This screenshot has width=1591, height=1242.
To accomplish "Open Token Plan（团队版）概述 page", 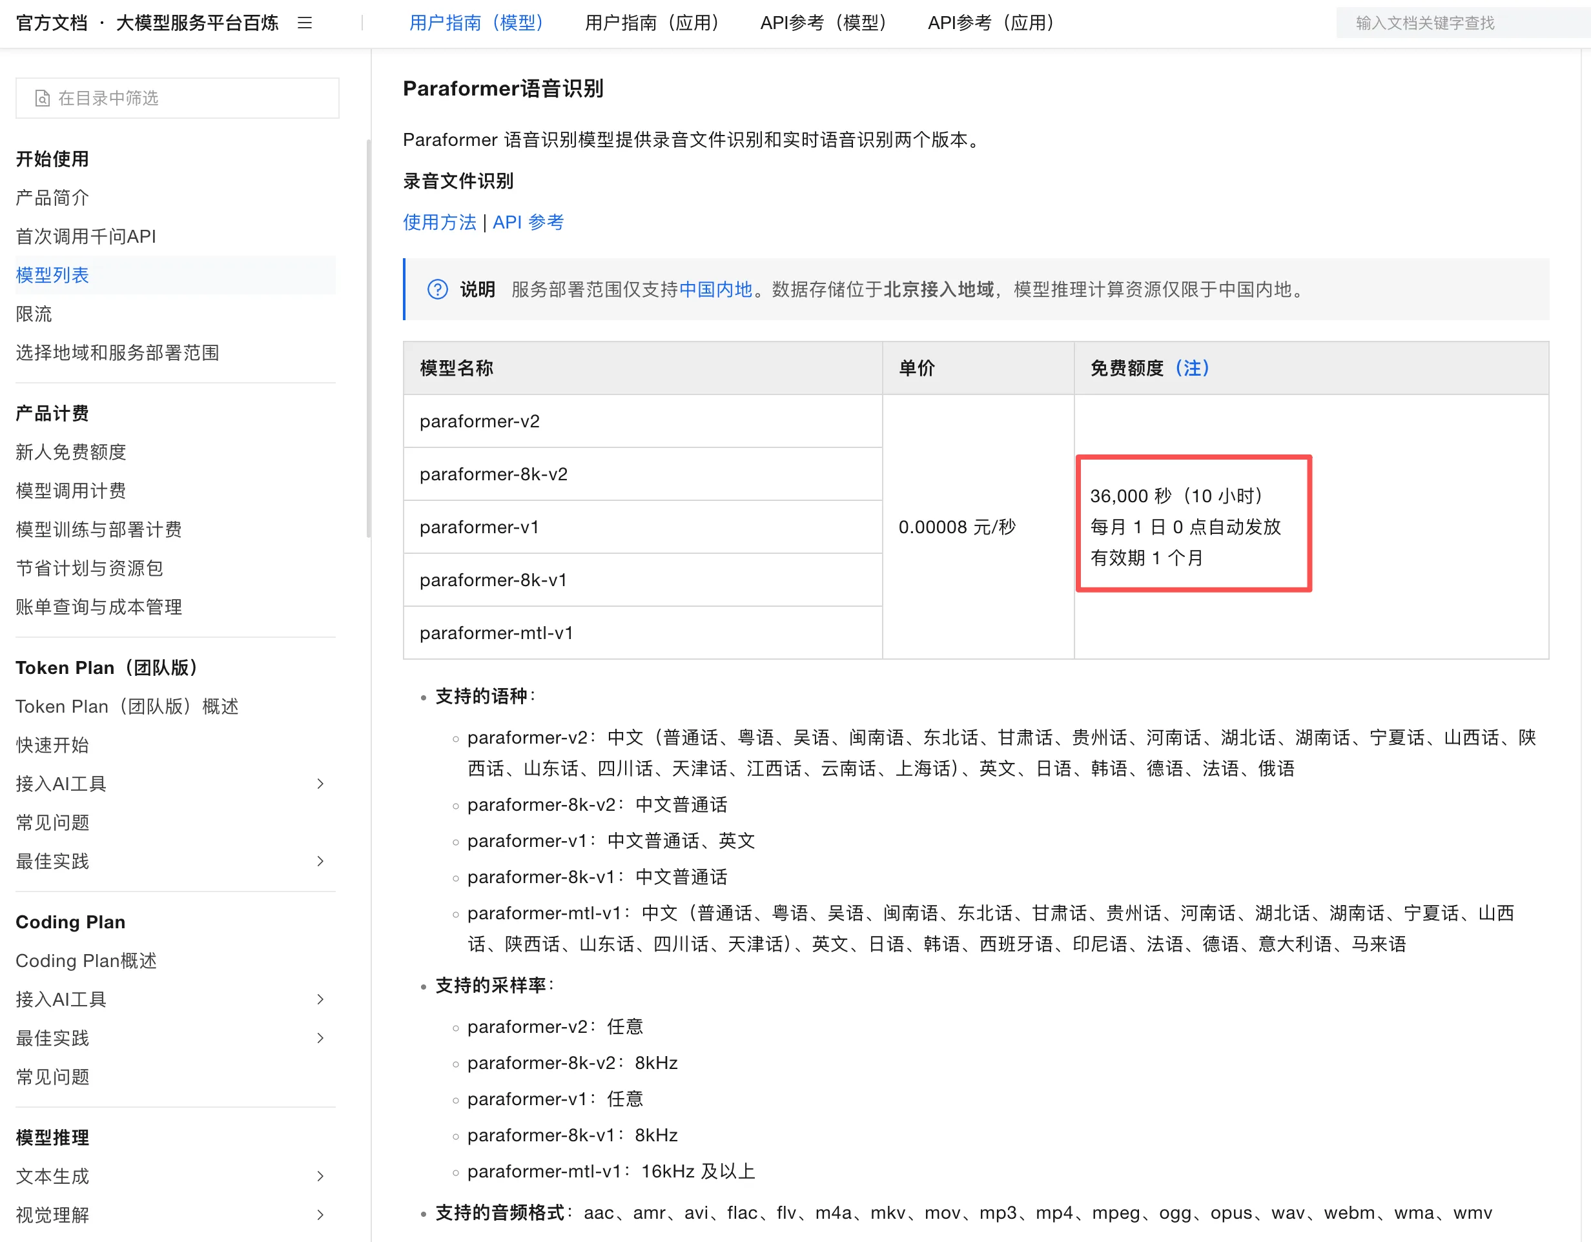I will pos(127,707).
